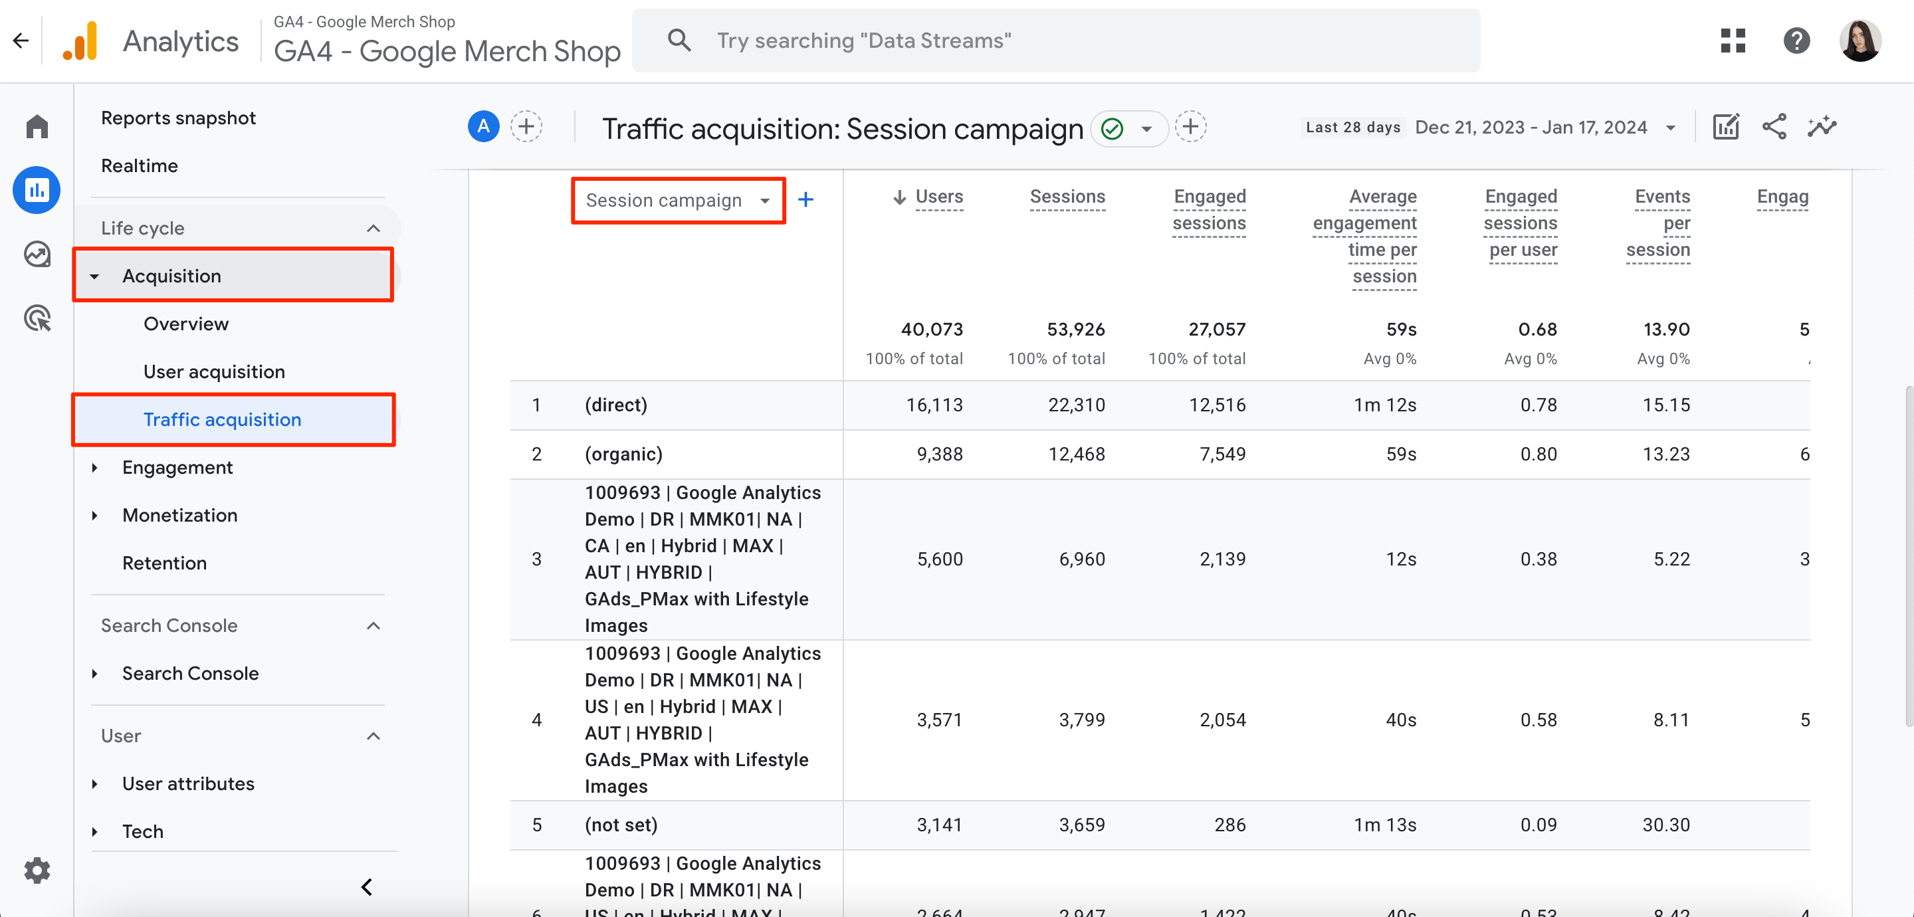The image size is (1914, 917).
Task: Click the search input field
Action: pyautogui.click(x=1055, y=40)
